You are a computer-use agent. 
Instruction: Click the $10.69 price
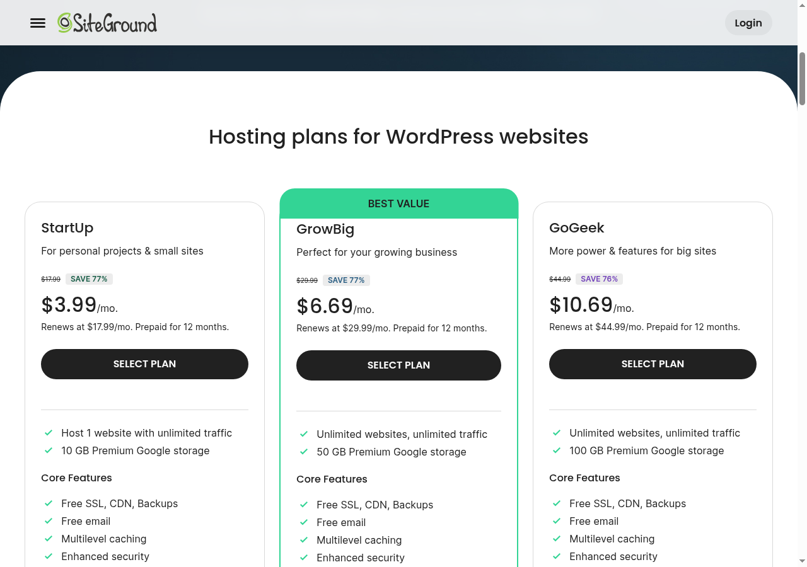(x=581, y=305)
